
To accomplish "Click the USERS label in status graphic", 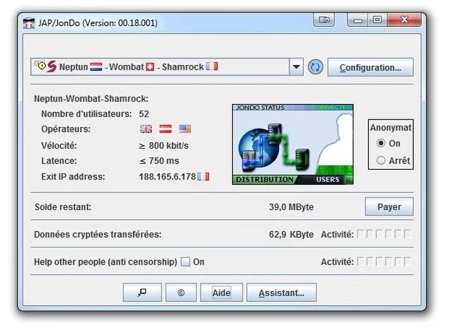I will point(328,179).
